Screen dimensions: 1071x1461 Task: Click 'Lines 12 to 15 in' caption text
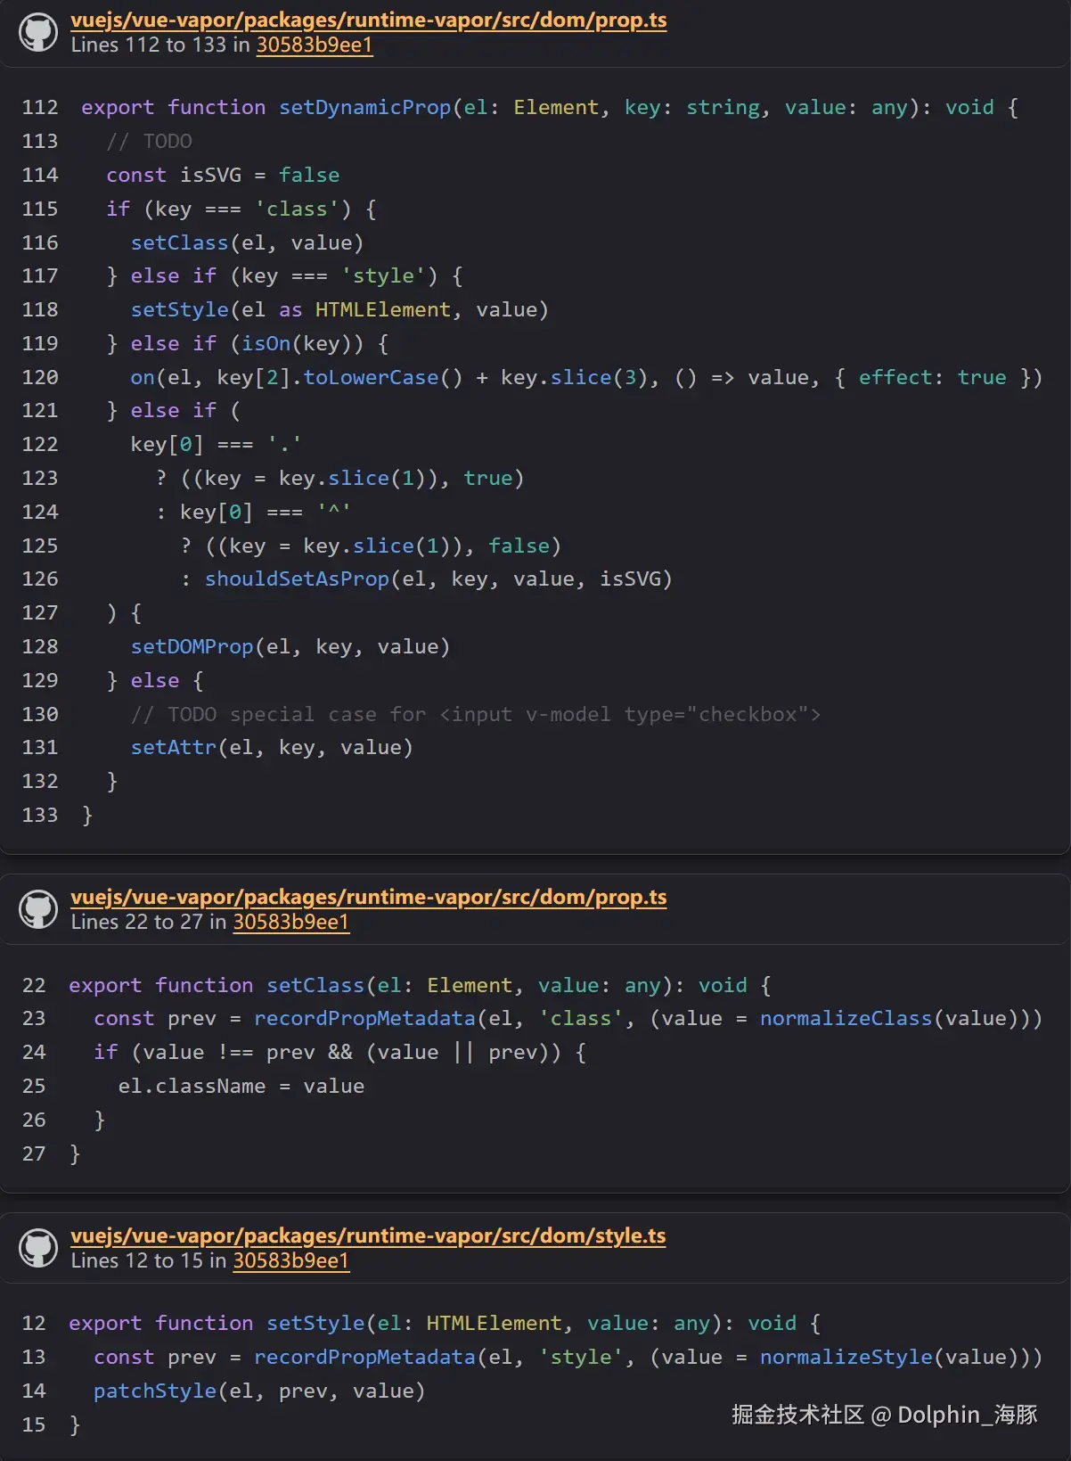149,1260
